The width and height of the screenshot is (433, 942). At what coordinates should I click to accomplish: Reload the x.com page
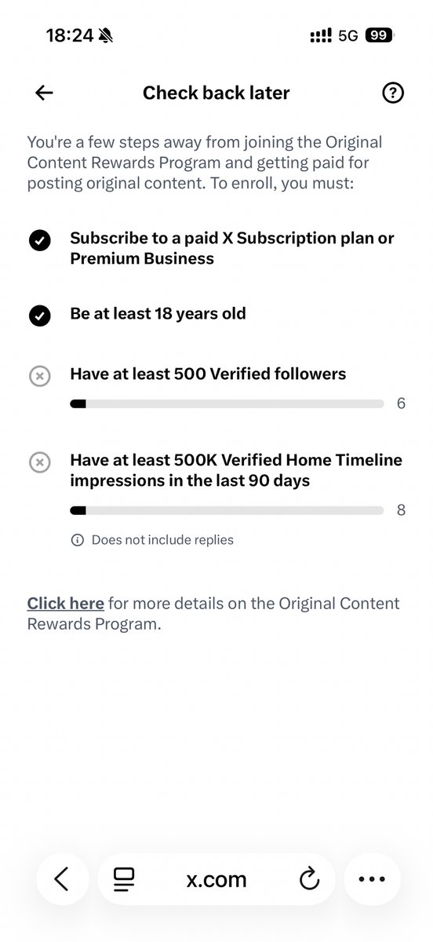point(310,879)
